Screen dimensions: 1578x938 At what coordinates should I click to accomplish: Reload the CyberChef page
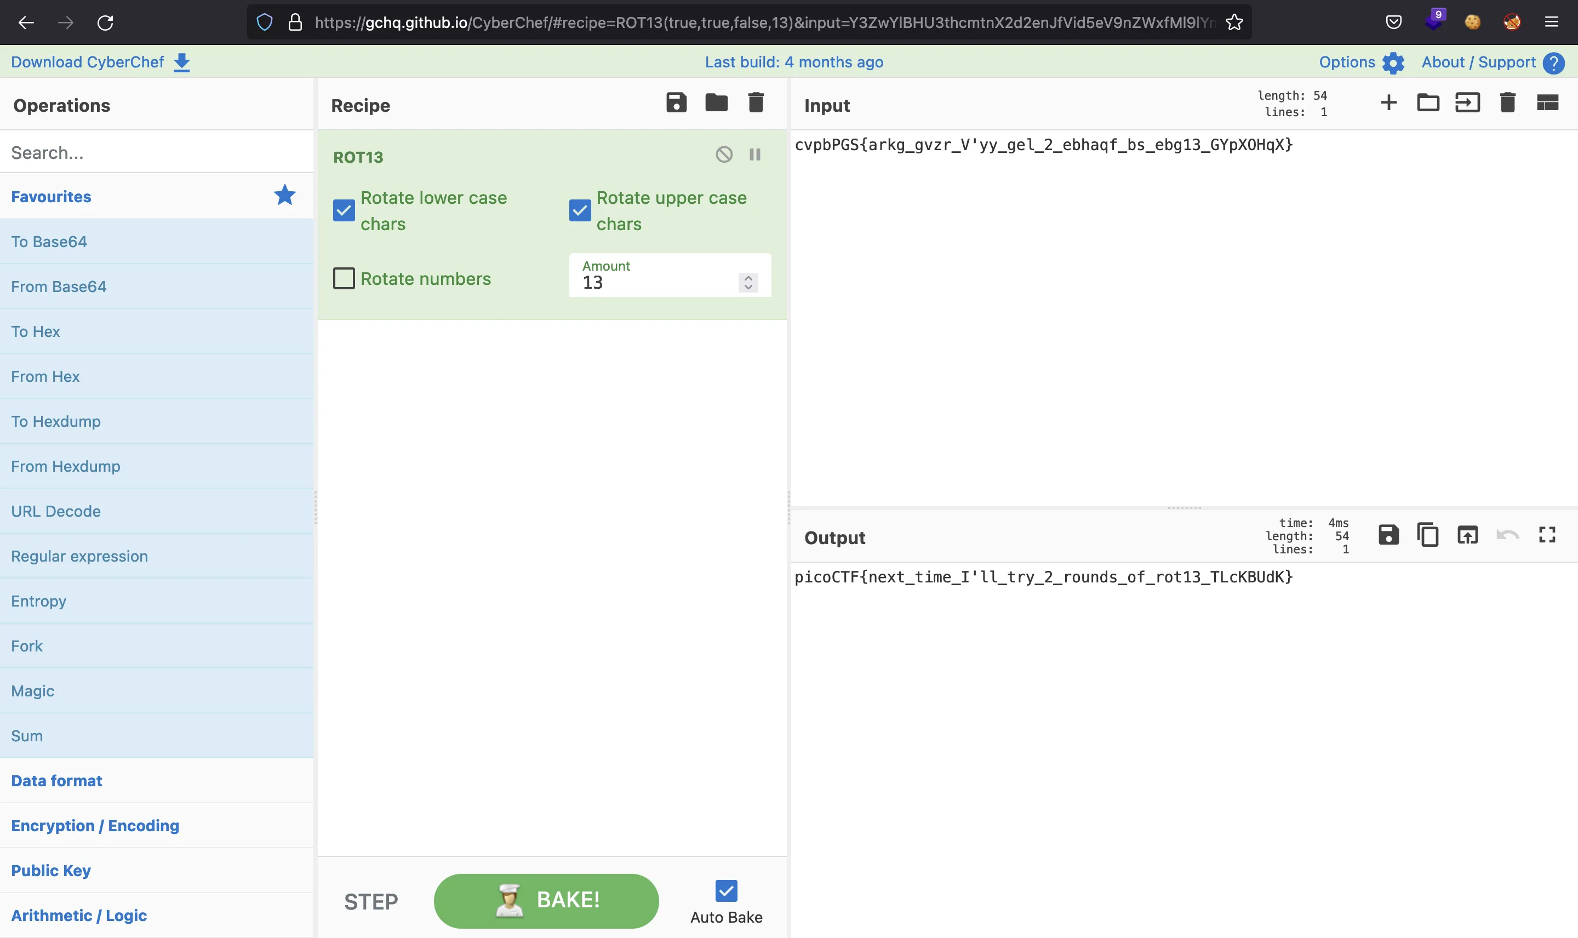[105, 23]
